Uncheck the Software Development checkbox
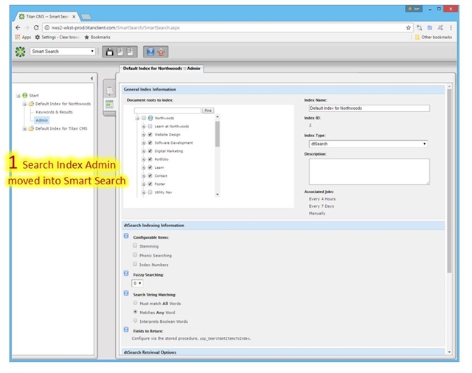 point(150,142)
